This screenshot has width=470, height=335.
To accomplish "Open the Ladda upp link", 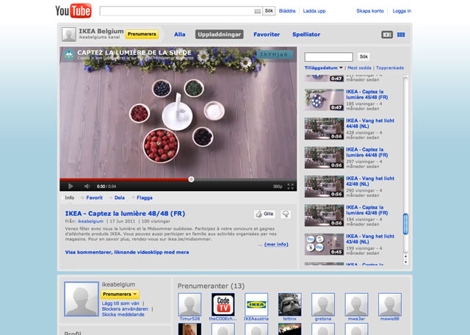I will 314,11.
